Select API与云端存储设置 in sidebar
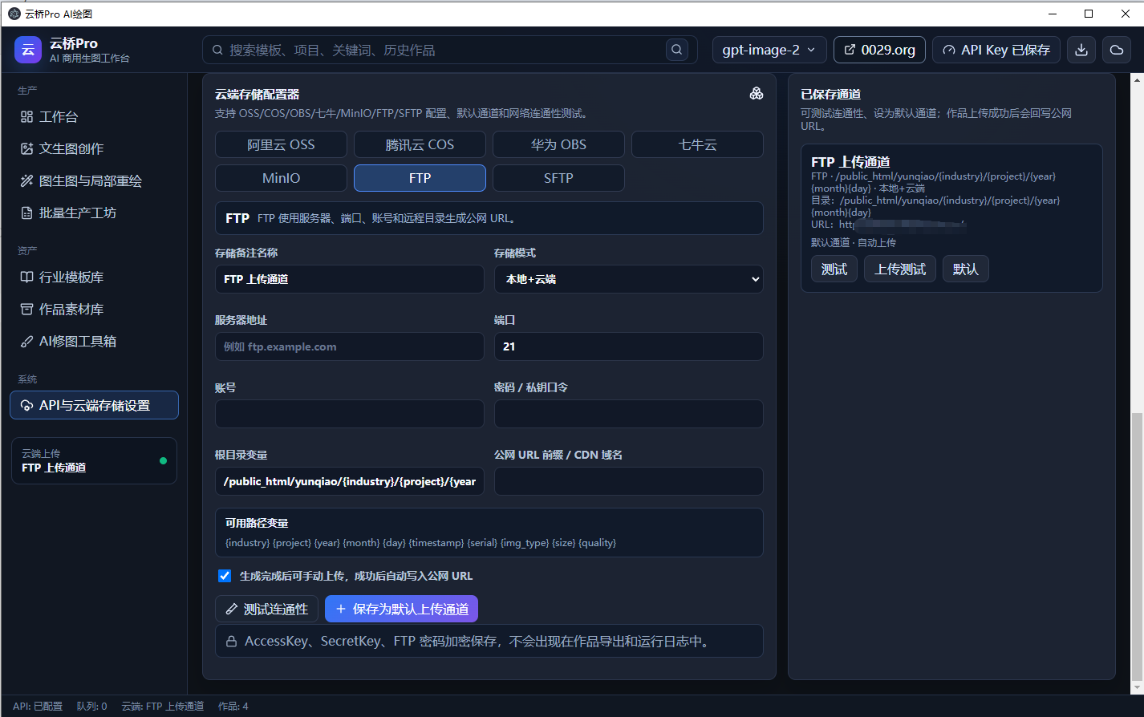Screen dimensions: 1144x717 tap(94, 406)
